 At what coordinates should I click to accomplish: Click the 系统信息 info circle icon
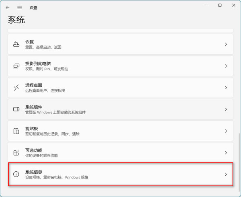coord(16,174)
